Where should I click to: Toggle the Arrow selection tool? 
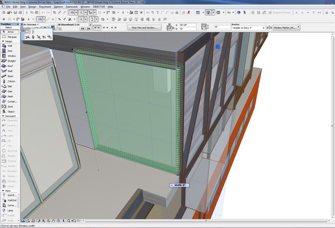[10, 32]
